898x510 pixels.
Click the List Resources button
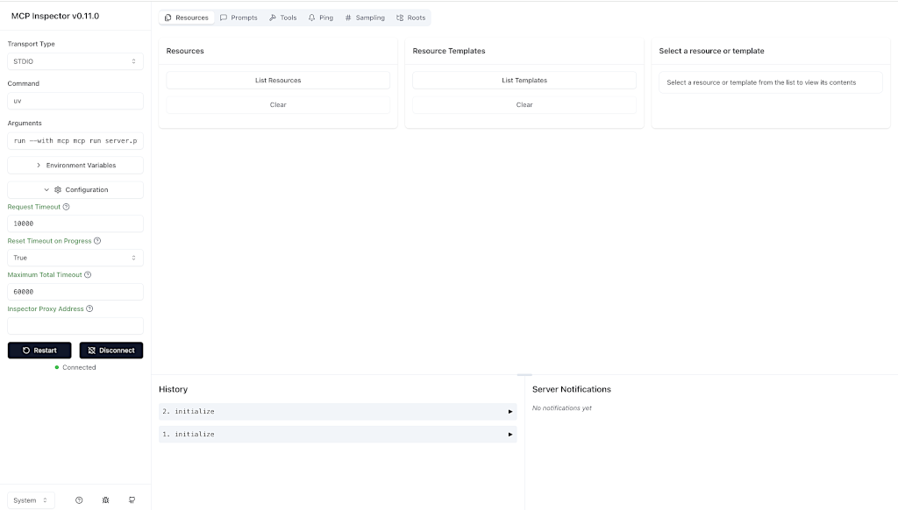[x=278, y=80]
